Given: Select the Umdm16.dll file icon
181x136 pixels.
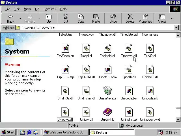Looking at the screenshot, I should coord(150,69).
